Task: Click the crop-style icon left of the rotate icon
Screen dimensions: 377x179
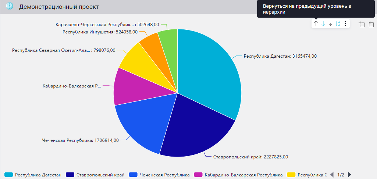Action: (362, 24)
